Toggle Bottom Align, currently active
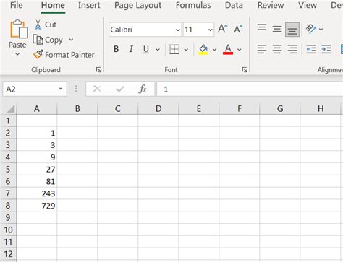This screenshot has height=262, width=343. [x=292, y=30]
